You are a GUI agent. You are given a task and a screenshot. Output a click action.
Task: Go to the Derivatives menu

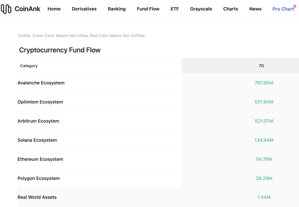click(84, 9)
